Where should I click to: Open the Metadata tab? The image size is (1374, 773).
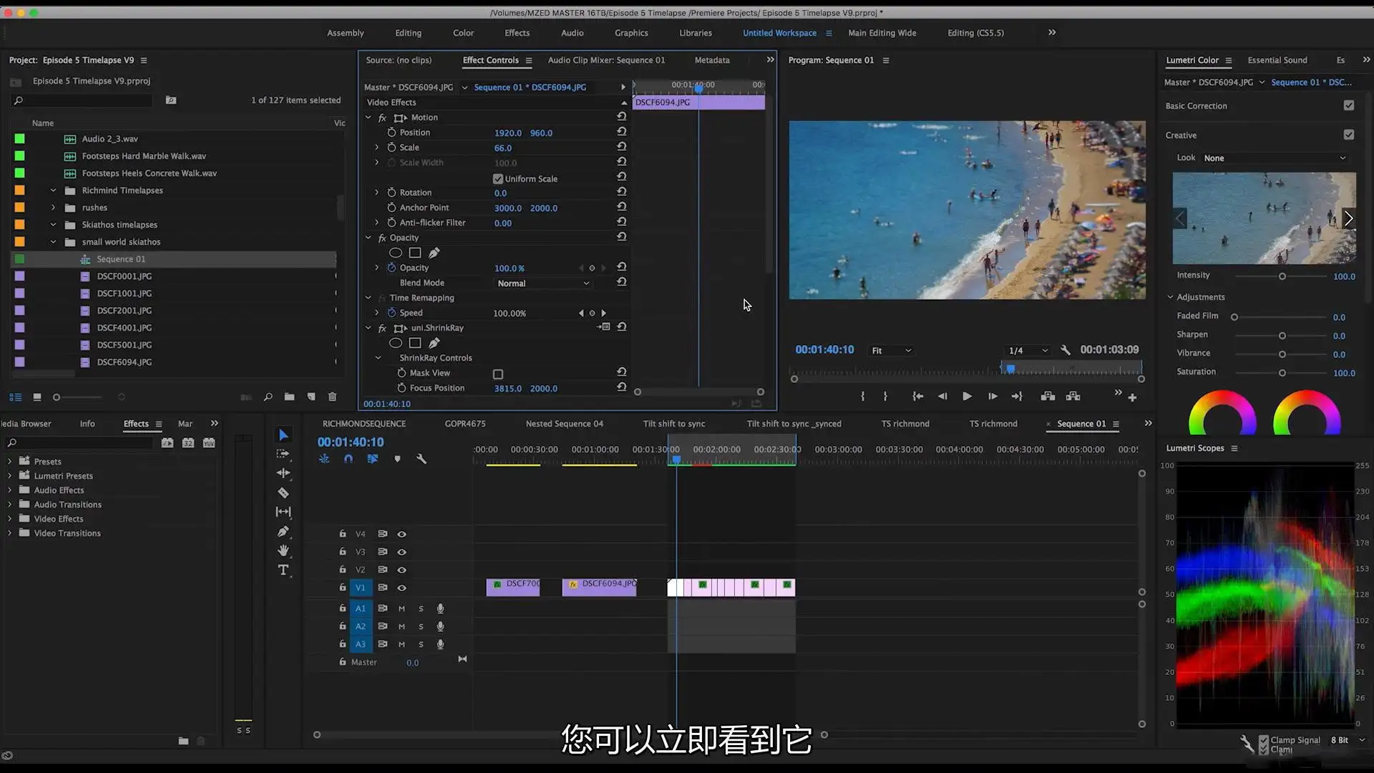click(712, 60)
